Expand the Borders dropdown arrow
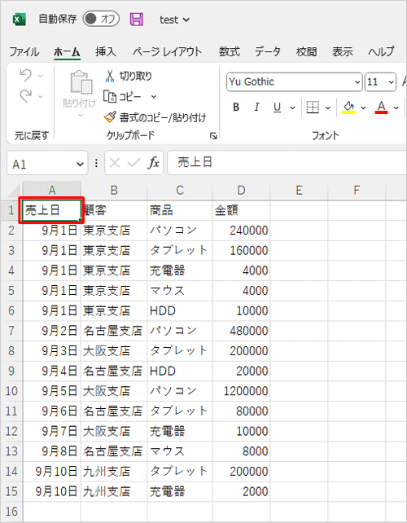Screen dimensions: 407x523 point(328,108)
